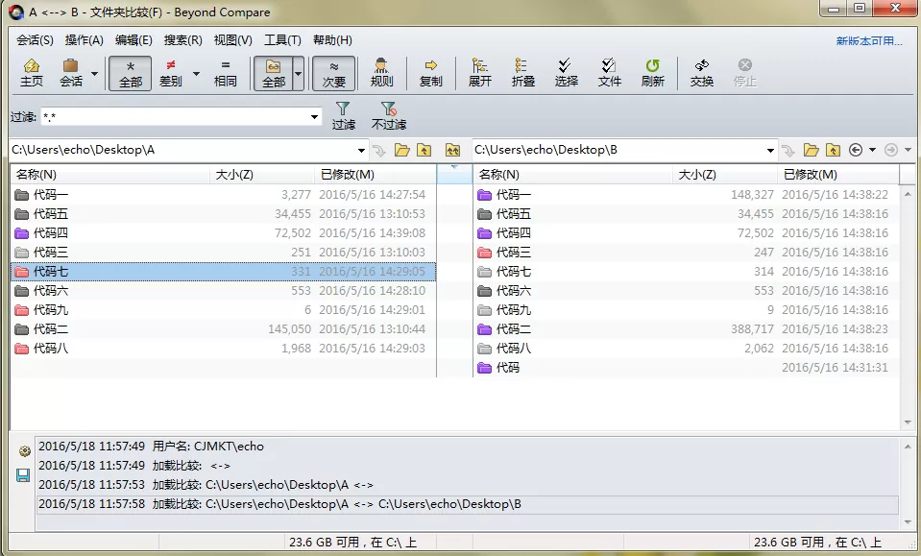
Task: Sort right pane by 名称(N) column
Action: (572, 175)
